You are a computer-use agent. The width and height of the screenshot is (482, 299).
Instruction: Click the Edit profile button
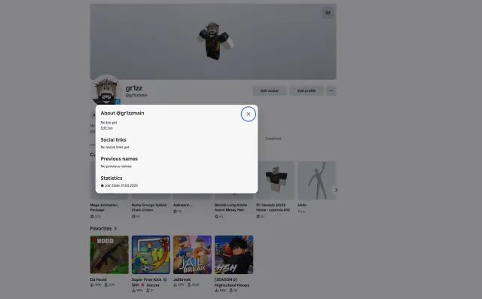307,90
